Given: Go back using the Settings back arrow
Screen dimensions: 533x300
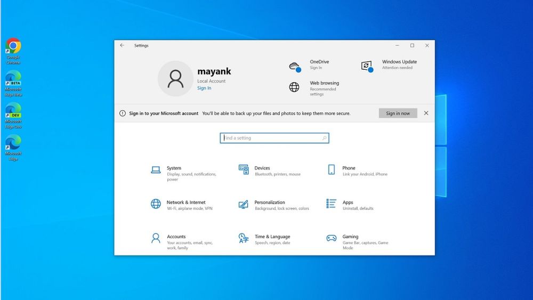Looking at the screenshot, I should [x=122, y=45].
